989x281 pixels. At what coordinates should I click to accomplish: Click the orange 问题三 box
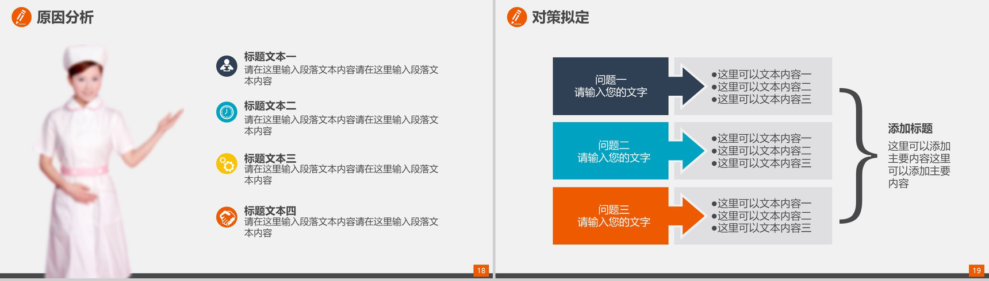tap(611, 216)
